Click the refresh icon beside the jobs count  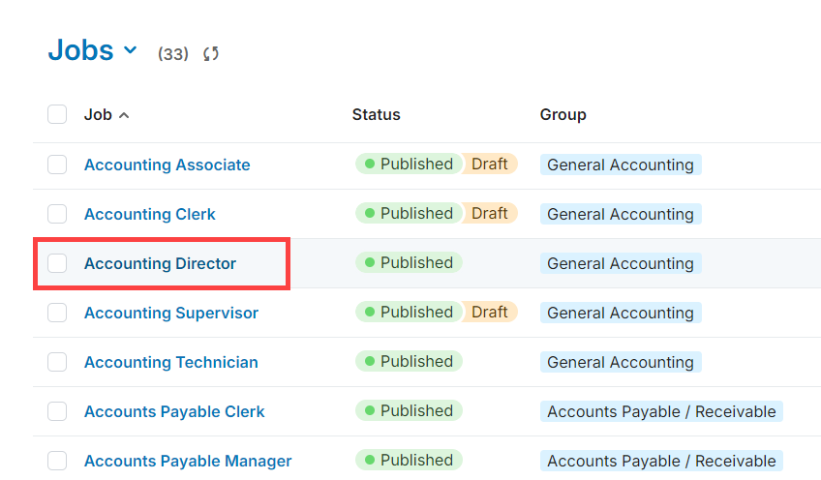tap(211, 54)
